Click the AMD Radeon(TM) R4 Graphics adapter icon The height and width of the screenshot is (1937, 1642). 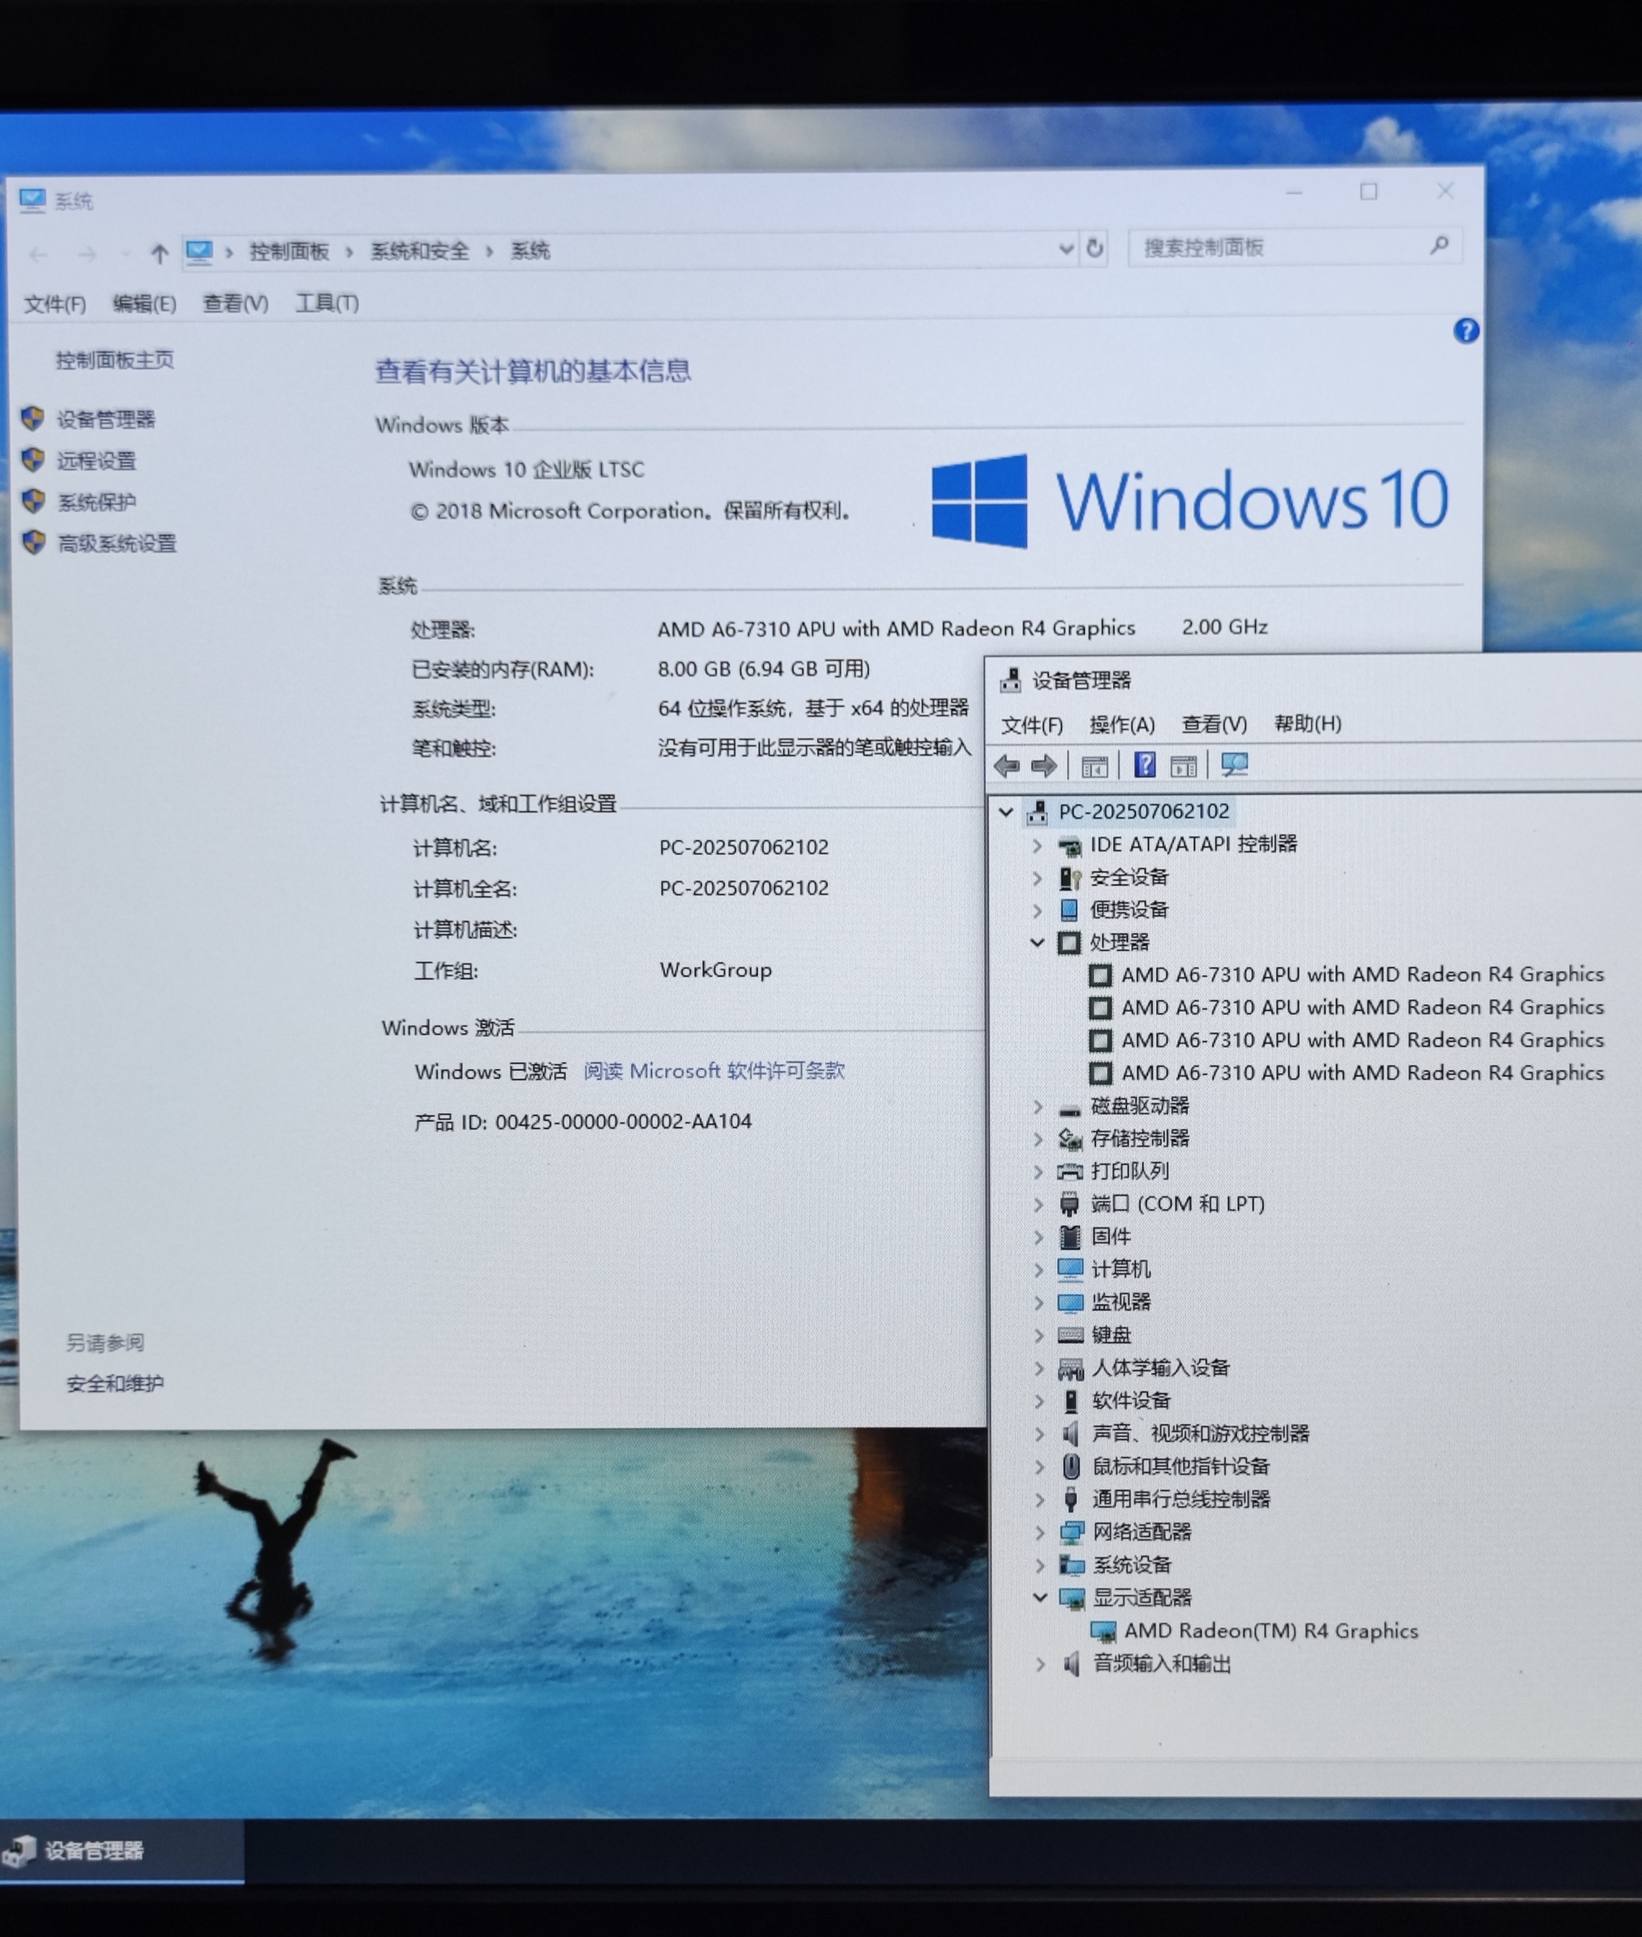pos(1103,1632)
